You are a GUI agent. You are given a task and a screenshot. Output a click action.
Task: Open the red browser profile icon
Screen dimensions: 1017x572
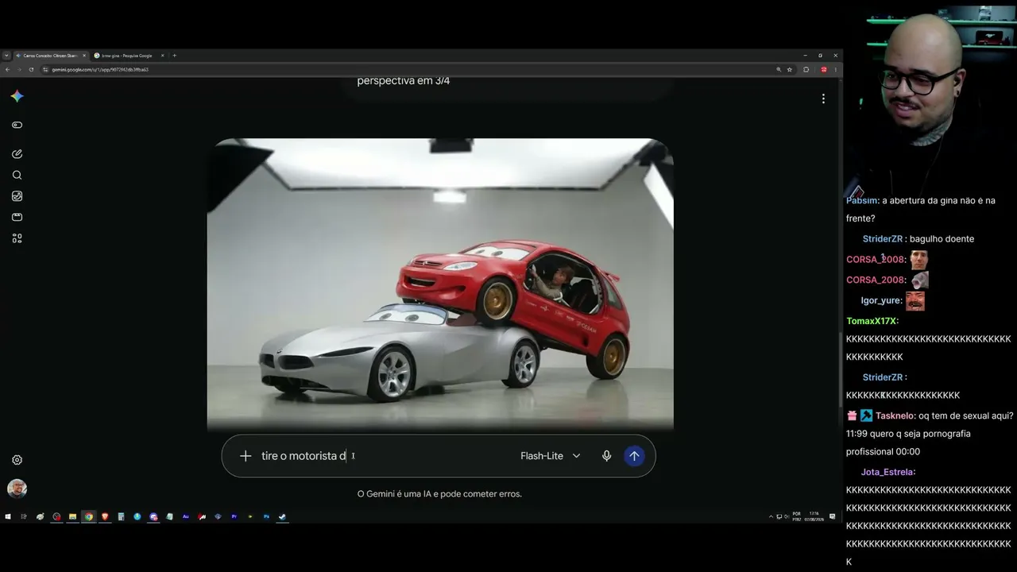(824, 70)
